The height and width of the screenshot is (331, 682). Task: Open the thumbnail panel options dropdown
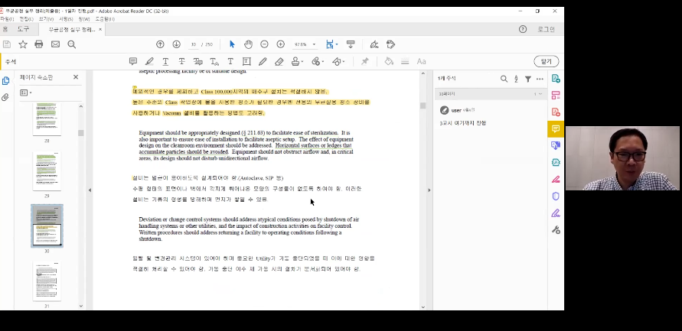tap(26, 92)
